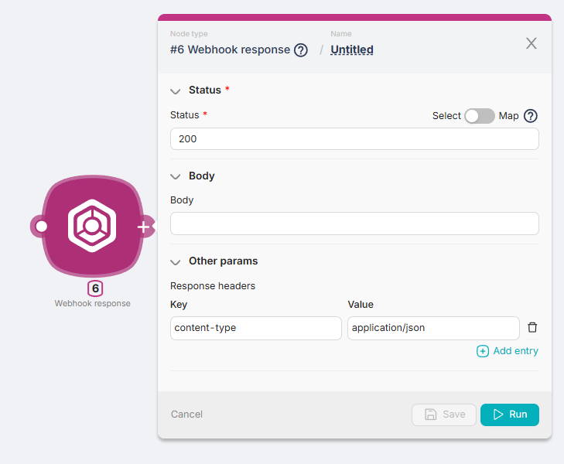Collapse the Status section
This screenshot has height=464, width=564.
176,90
